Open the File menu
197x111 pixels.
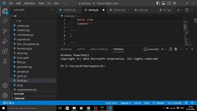[x=11, y=3]
